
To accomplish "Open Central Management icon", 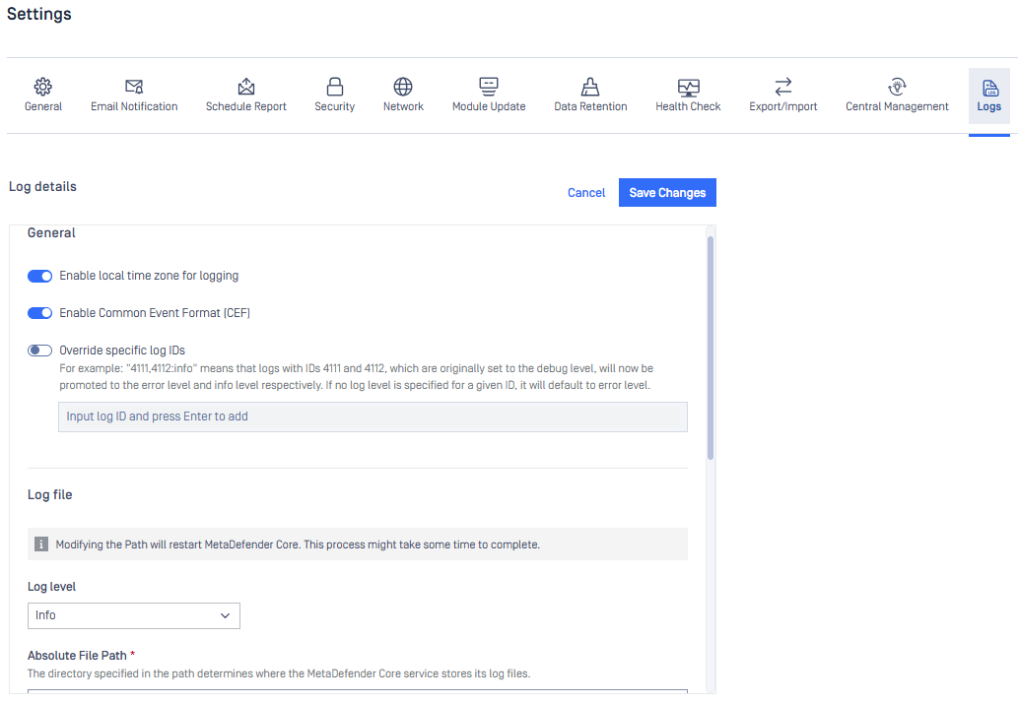I will pos(897,87).
